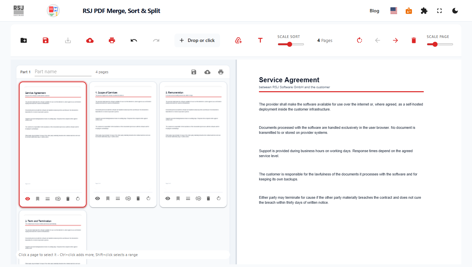The image size is (472, 267).
Task: Upload Part 1 with its header cloud icon
Action: (207, 72)
